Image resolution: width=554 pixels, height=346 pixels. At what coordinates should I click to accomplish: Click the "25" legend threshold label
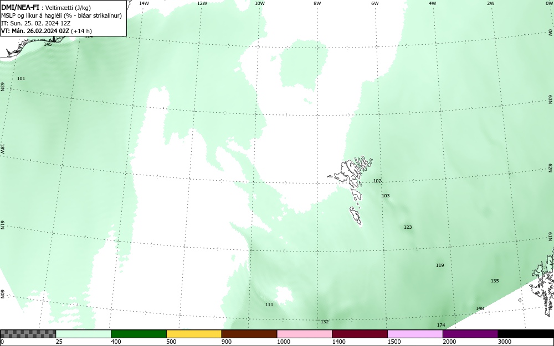[59, 342]
